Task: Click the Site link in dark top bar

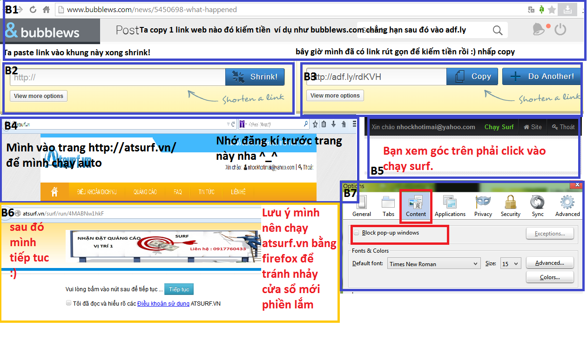Action: 533,127
